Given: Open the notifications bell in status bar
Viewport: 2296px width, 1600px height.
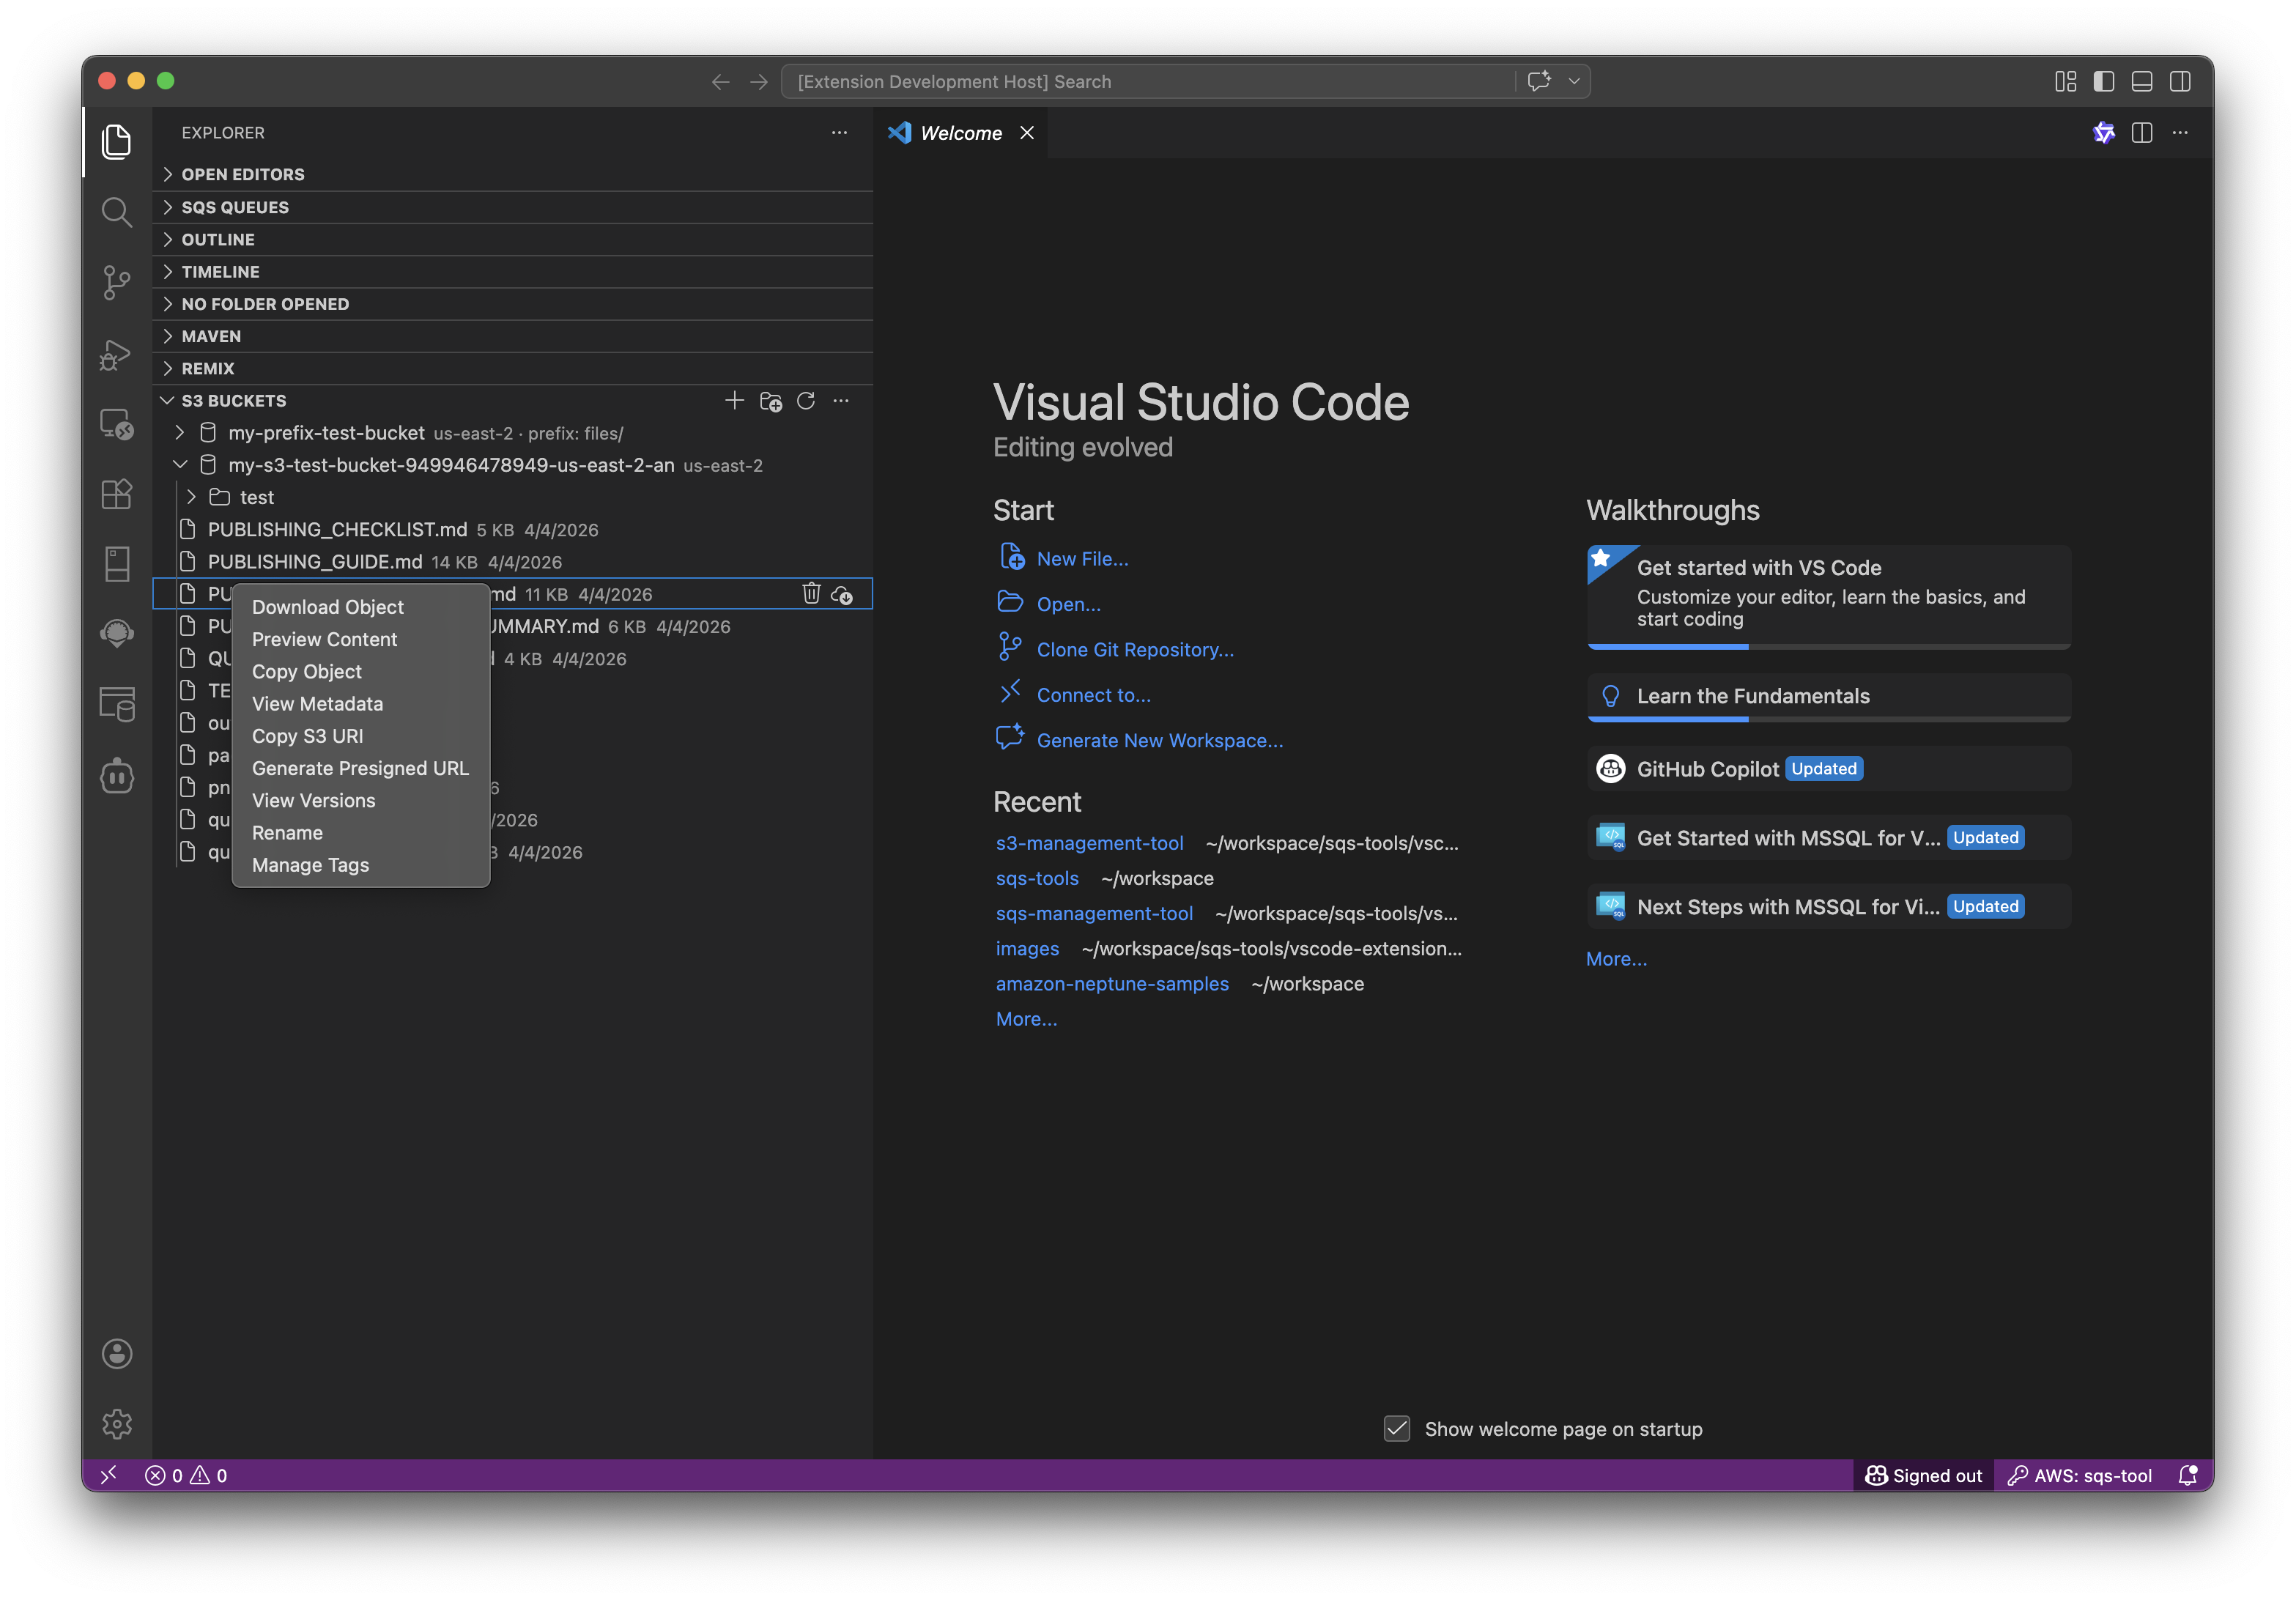Looking at the screenshot, I should pyautogui.click(x=2188, y=1475).
